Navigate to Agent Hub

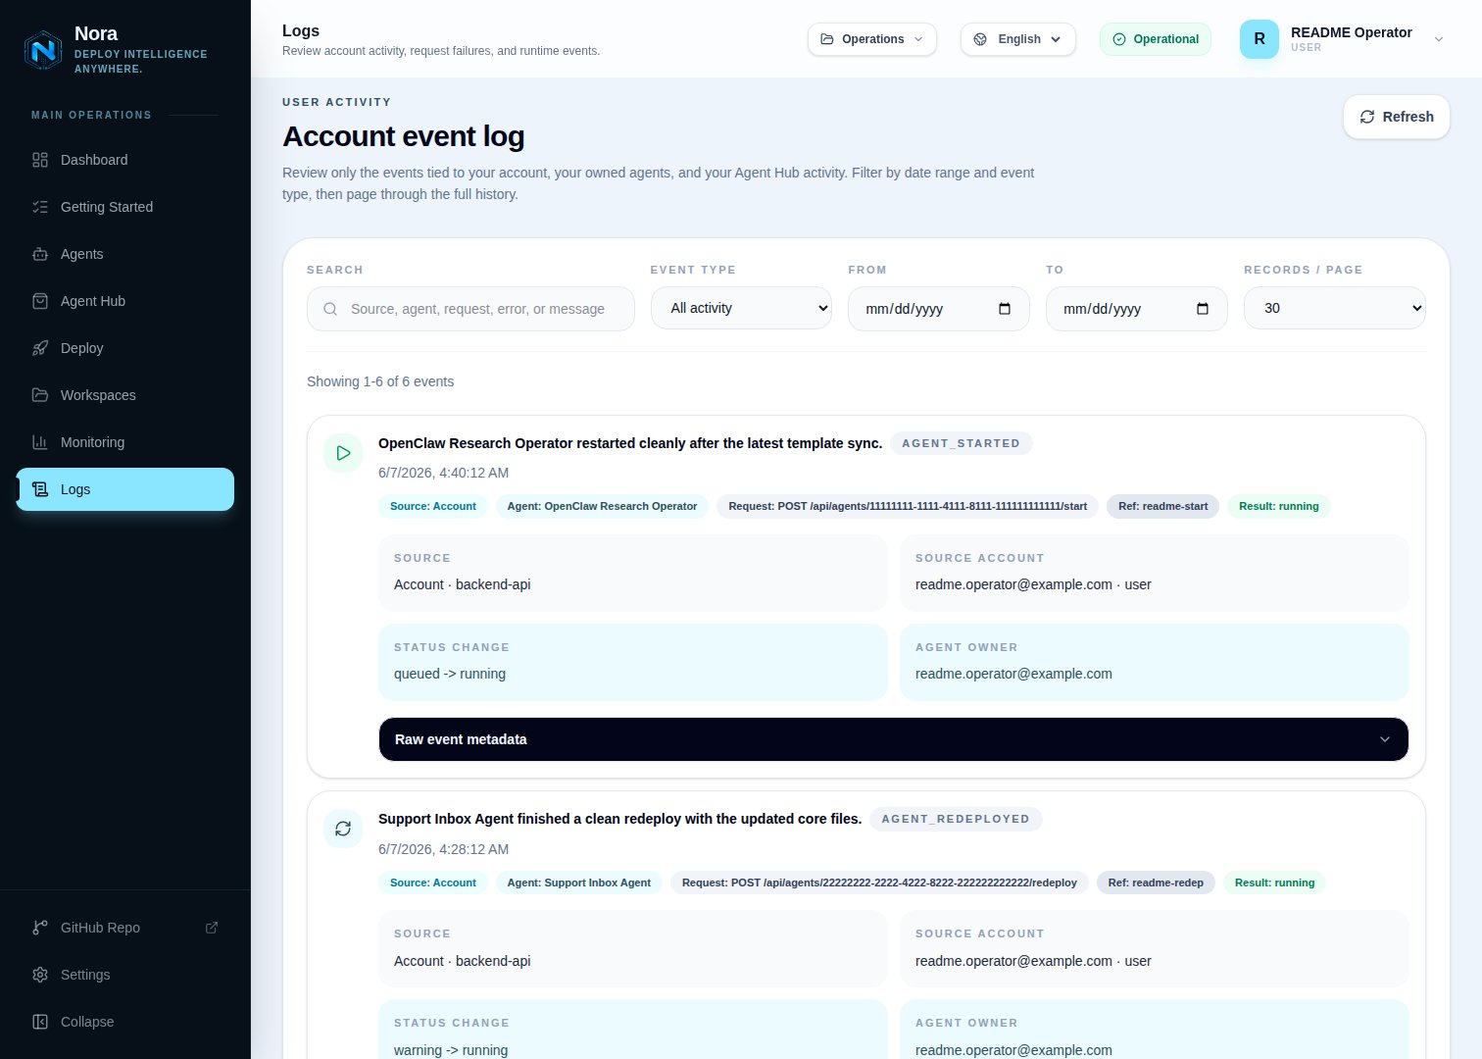pyautogui.click(x=125, y=301)
